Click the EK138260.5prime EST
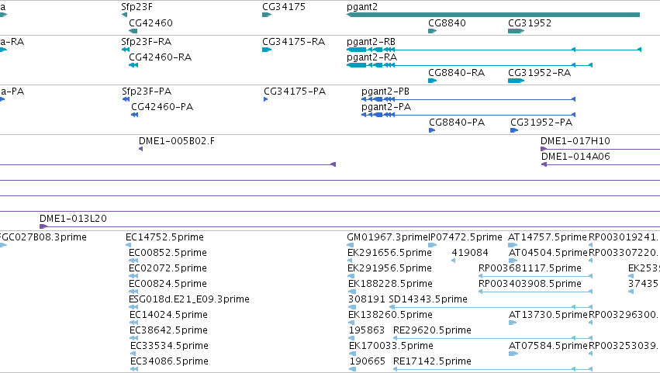Screen dimensions: 660x373 pos(351,323)
